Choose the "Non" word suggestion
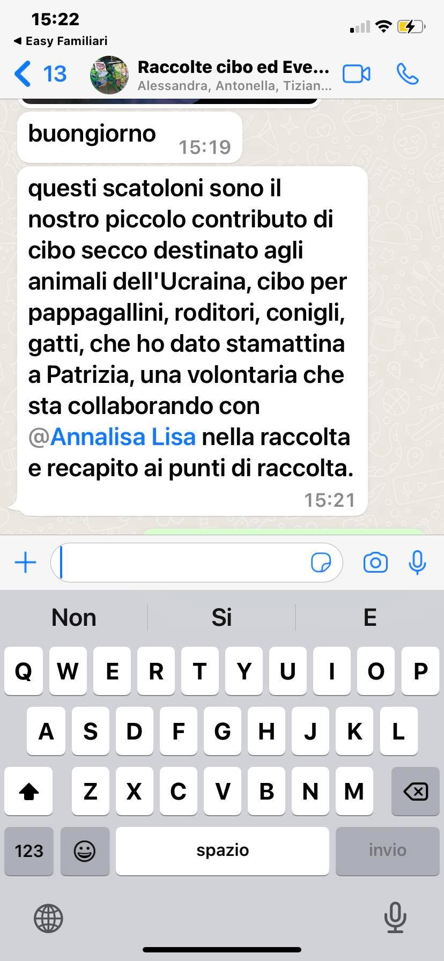The height and width of the screenshot is (961, 444). tap(74, 617)
